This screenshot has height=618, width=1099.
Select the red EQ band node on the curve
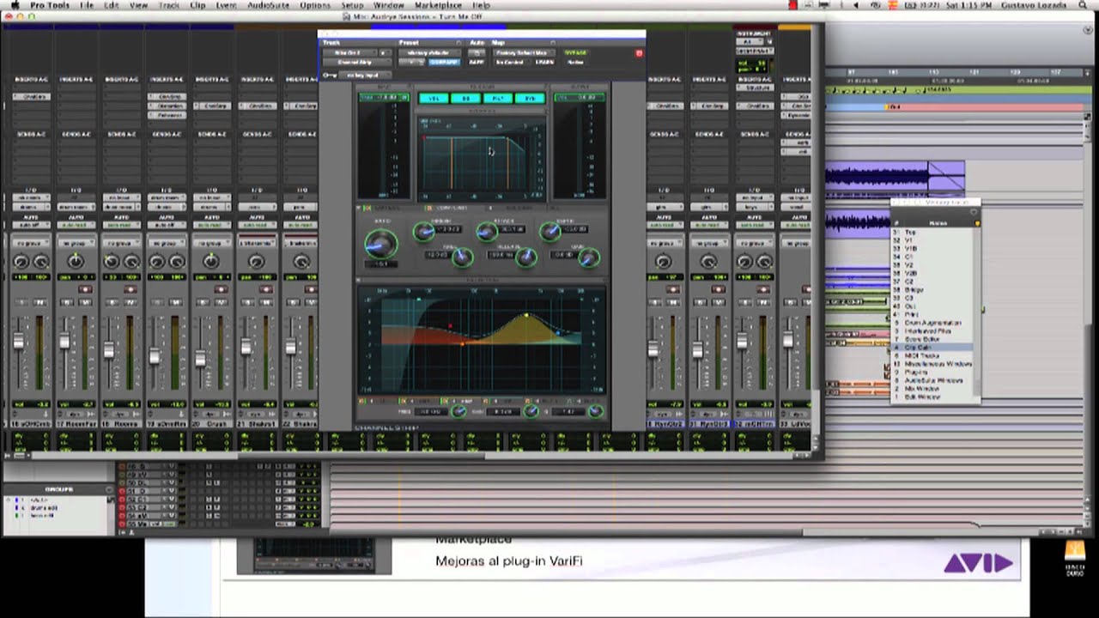tap(450, 326)
